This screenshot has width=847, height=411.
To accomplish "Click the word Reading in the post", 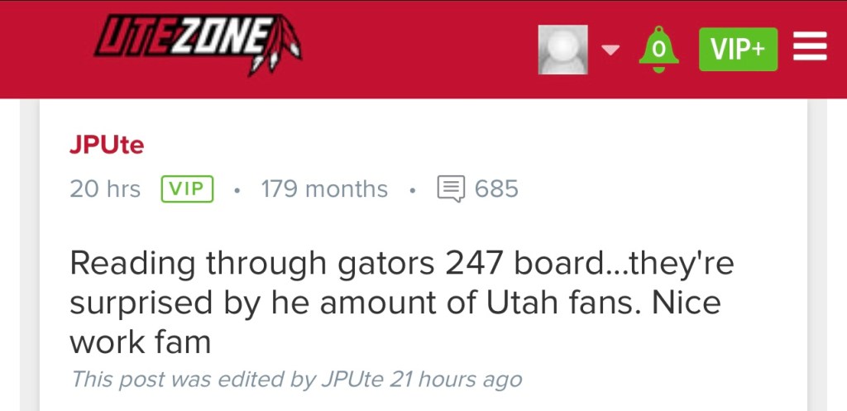I will tap(132, 263).
